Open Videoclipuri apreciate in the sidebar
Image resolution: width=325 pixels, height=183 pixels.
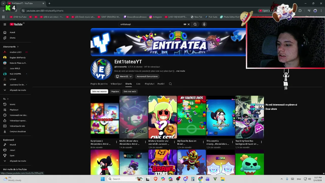click(15, 121)
